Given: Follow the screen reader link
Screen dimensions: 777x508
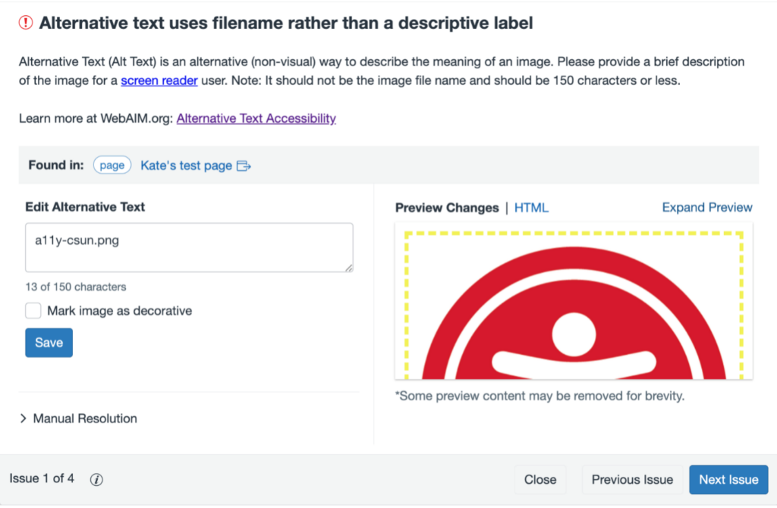Looking at the screenshot, I should click(159, 80).
